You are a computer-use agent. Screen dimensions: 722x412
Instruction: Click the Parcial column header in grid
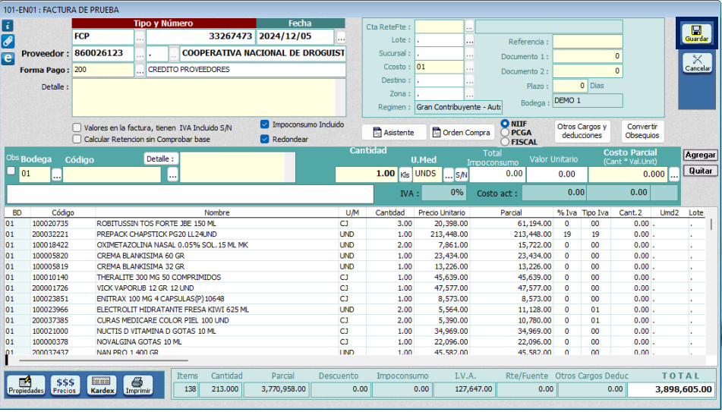(x=511, y=212)
